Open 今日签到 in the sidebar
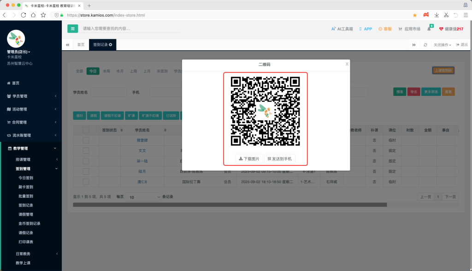 click(26, 178)
